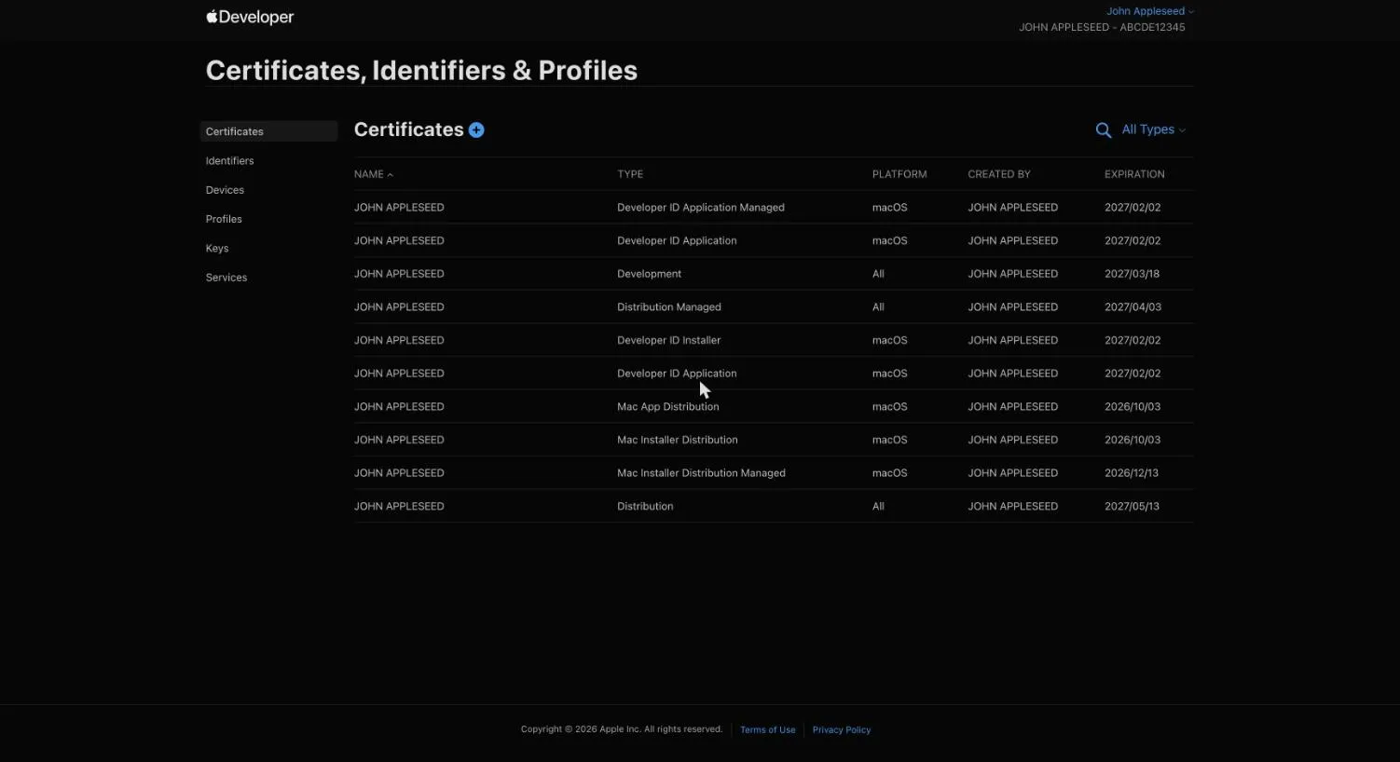Add a new certificate with plus icon

coord(476,130)
